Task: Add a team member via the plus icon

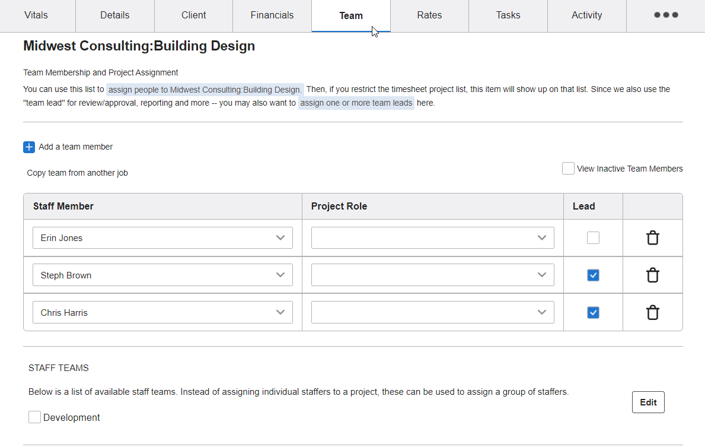Action: pos(29,147)
